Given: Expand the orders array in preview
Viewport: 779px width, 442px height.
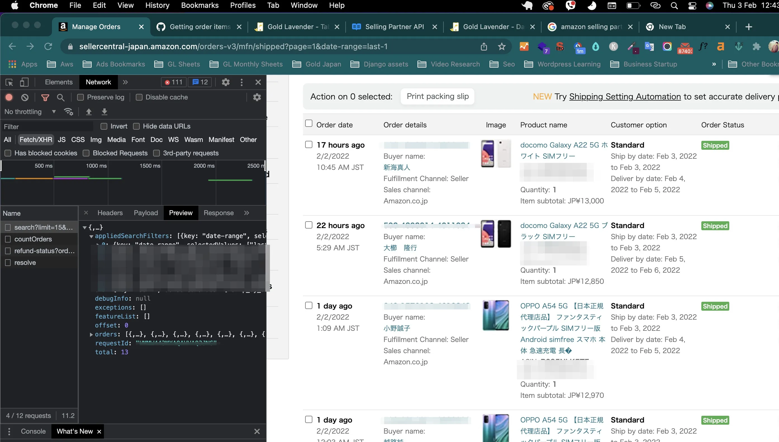Looking at the screenshot, I should pos(91,334).
